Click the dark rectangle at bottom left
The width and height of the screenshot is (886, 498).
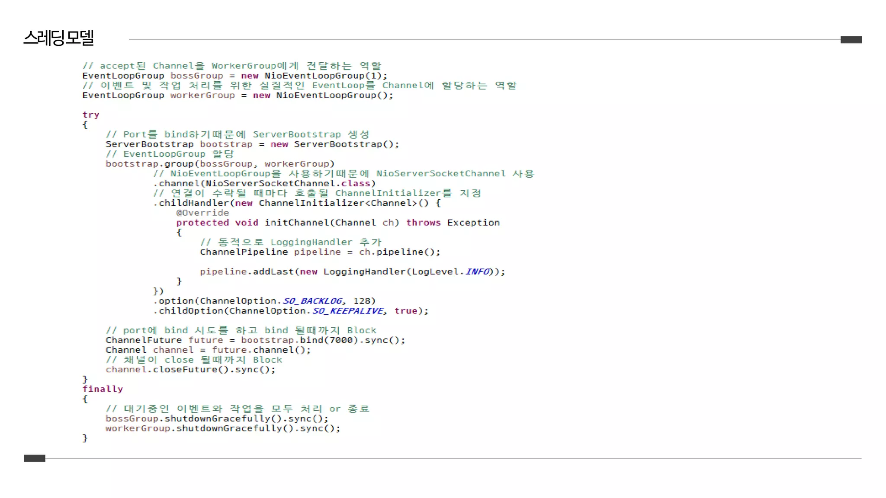click(x=35, y=458)
